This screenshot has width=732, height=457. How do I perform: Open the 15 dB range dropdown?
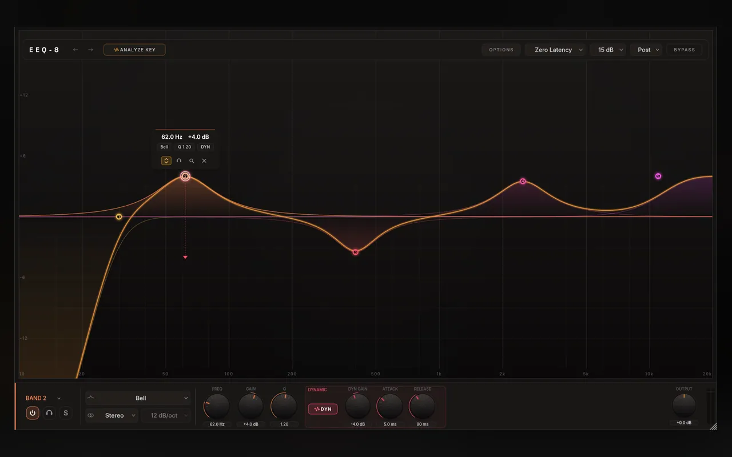(608, 50)
